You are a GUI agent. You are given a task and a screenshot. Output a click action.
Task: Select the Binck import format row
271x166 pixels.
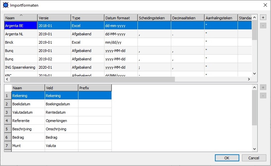point(21,42)
